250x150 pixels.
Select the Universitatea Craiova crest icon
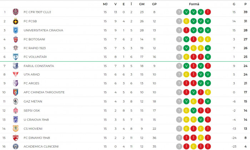15,30
